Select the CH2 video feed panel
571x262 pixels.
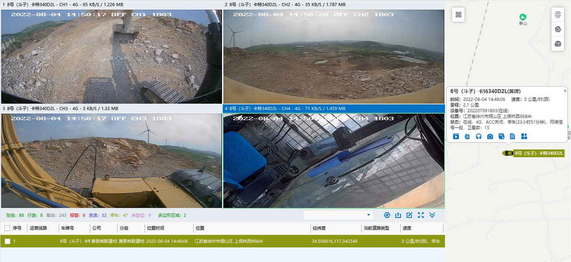pyautogui.click(x=334, y=56)
